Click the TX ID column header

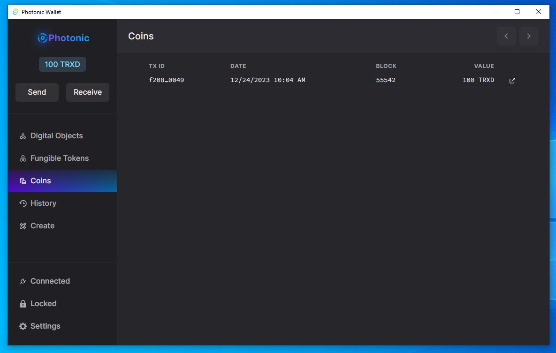(157, 66)
